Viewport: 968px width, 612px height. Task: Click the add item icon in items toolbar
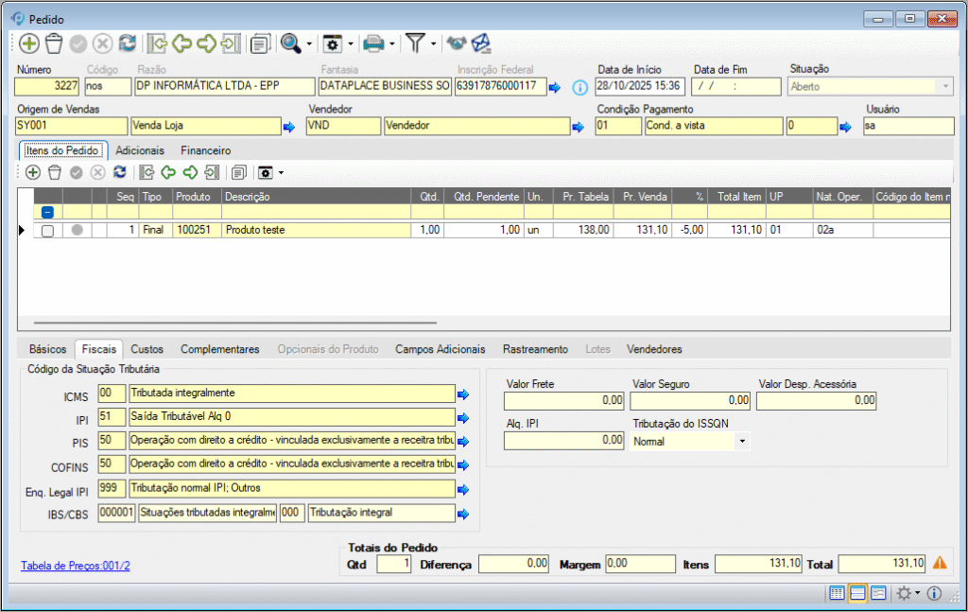click(x=32, y=172)
